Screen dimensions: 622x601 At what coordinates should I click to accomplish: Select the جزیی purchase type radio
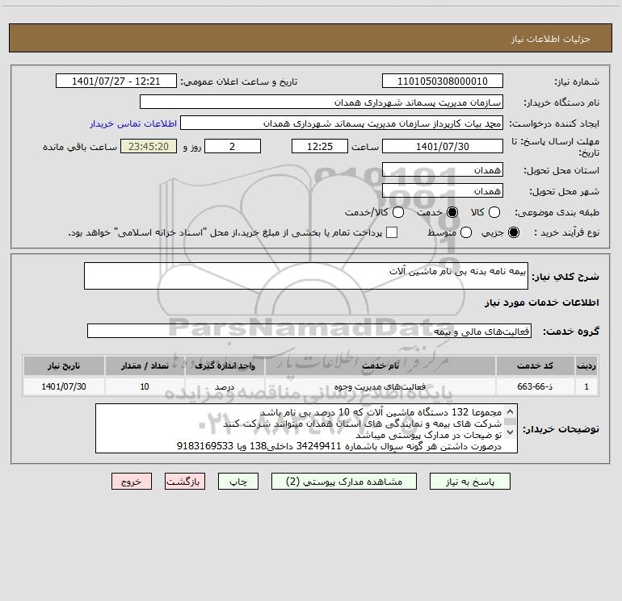coord(513,232)
